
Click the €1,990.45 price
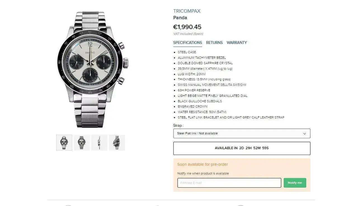click(x=187, y=27)
